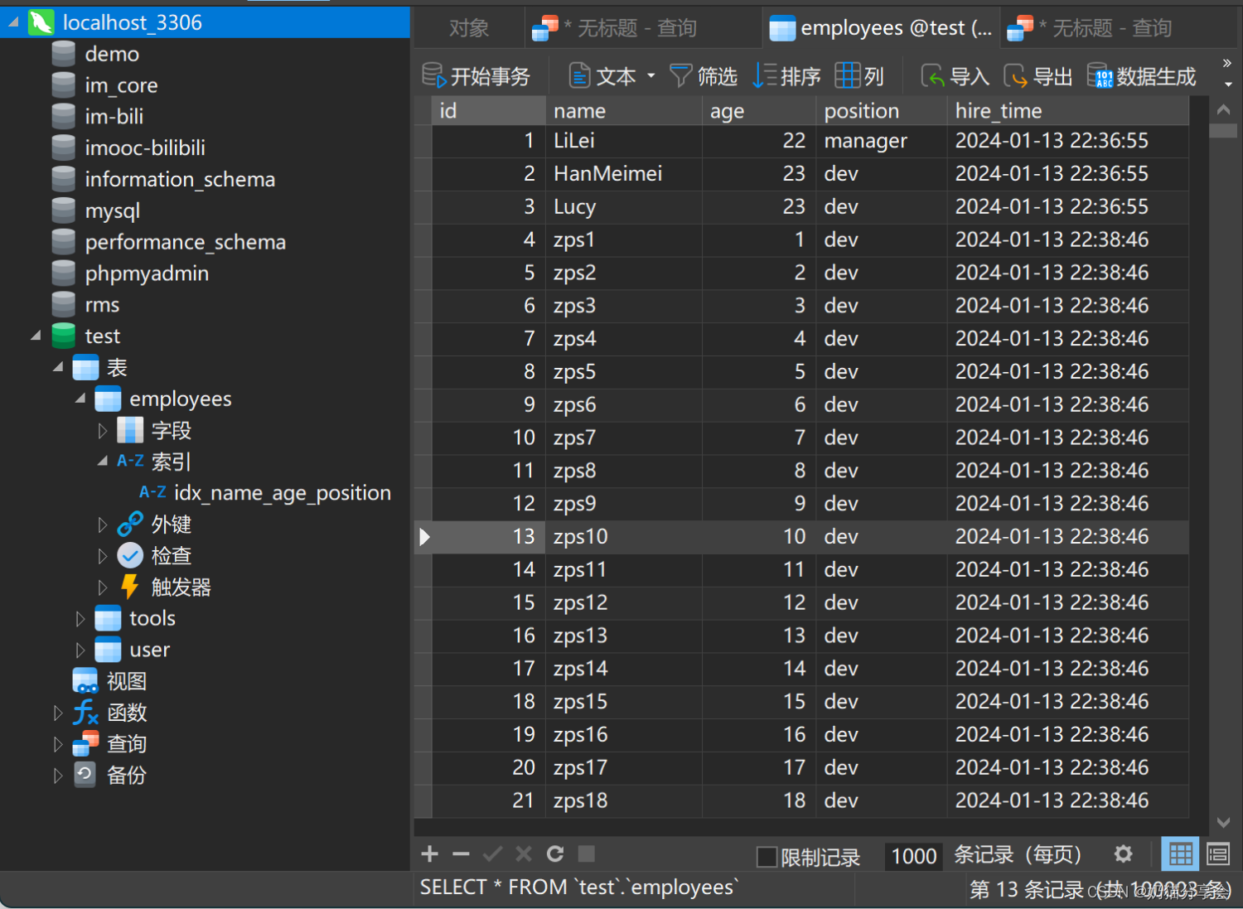Expand the 触发器 (Triggers) node
This screenshot has height=909, width=1243.
point(103,587)
